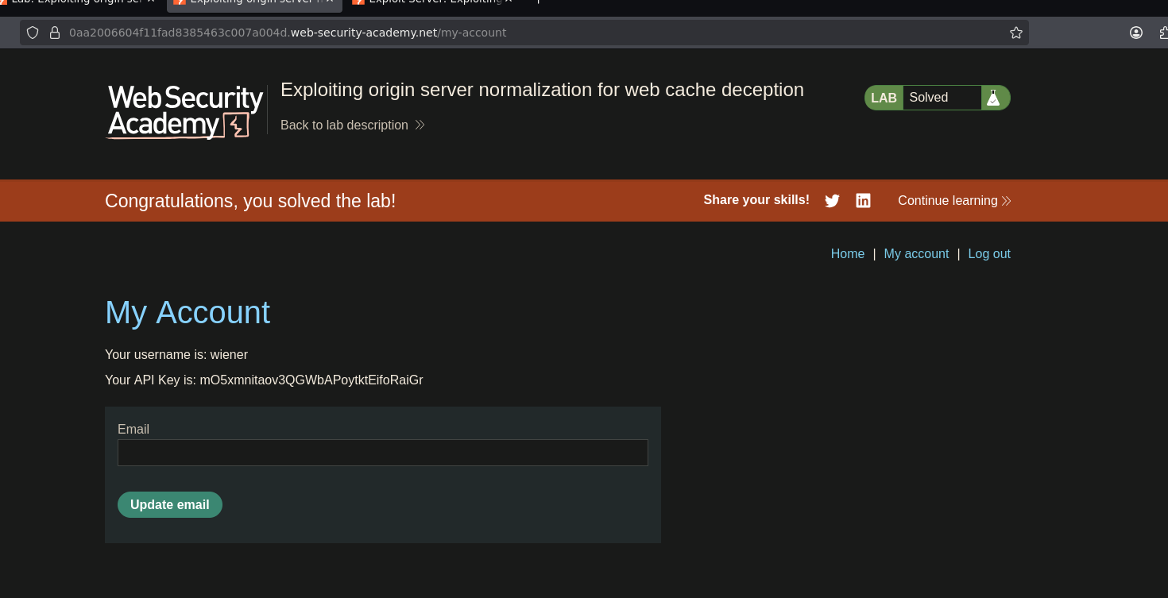Click the Twitter share icon

(x=832, y=201)
